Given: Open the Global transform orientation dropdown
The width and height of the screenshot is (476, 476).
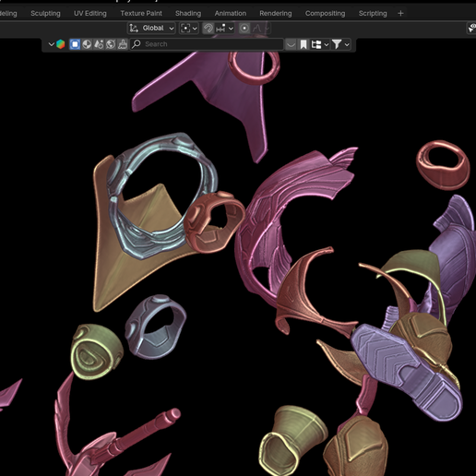Looking at the screenshot, I should coord(151,29).
